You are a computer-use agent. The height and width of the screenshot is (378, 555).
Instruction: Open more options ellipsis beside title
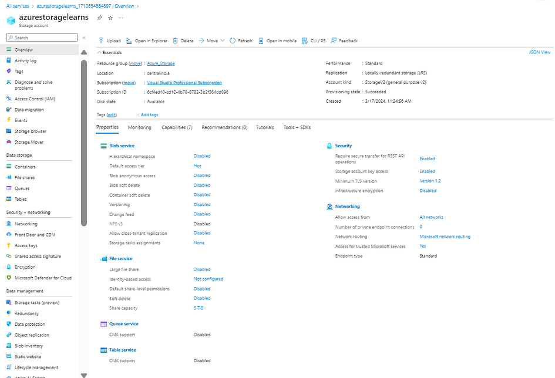121,18
